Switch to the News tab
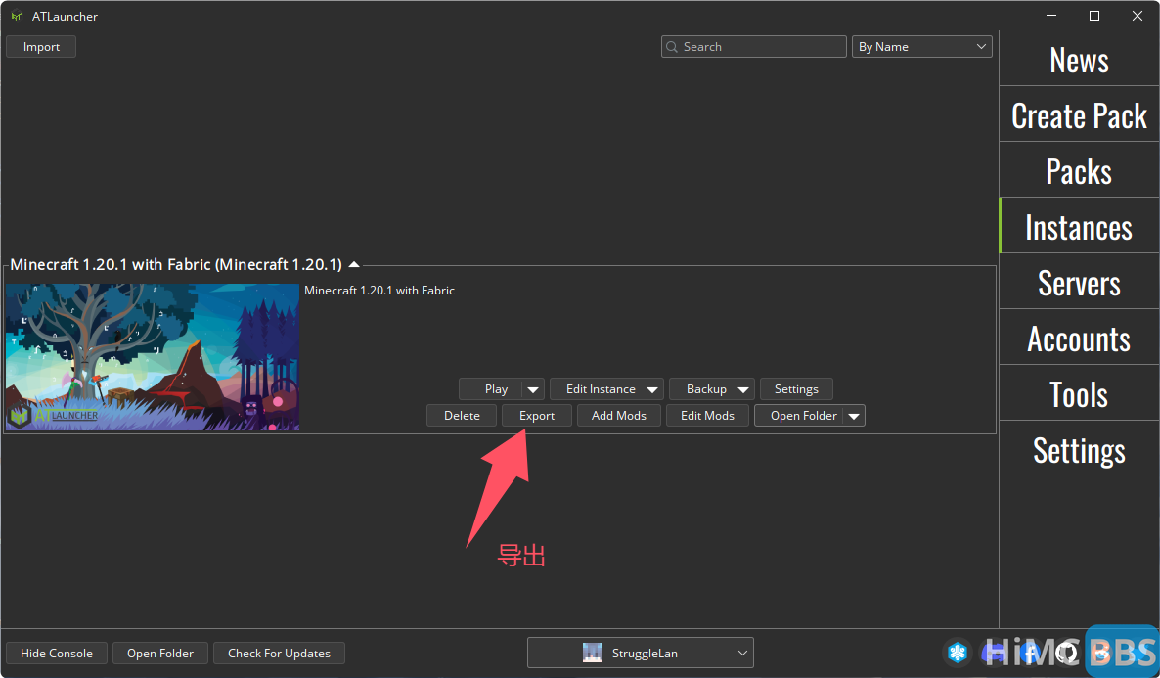The width and height of the screenshot is (1160, 678). click(1079, 61)
